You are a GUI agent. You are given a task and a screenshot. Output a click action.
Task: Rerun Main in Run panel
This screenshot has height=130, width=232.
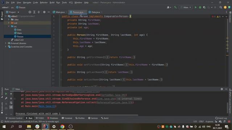(x=6, y=94)
